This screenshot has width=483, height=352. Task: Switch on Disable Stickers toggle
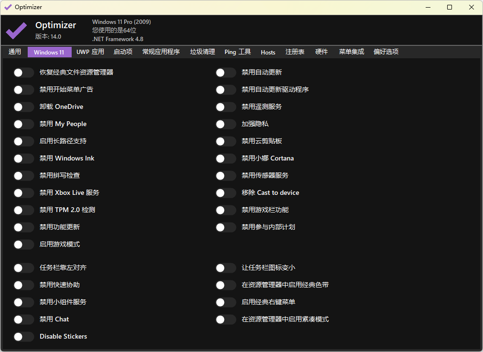pos(24,337)
